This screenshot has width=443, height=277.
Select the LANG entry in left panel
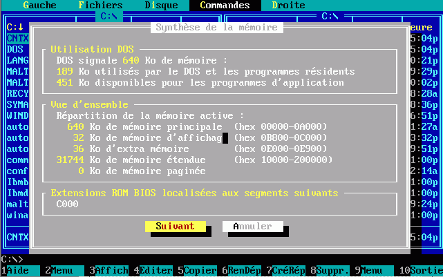[x=17, y=60]
